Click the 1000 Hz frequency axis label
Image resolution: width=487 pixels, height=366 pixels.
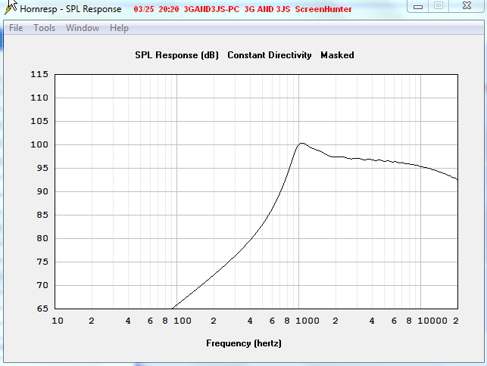point(307,321)
